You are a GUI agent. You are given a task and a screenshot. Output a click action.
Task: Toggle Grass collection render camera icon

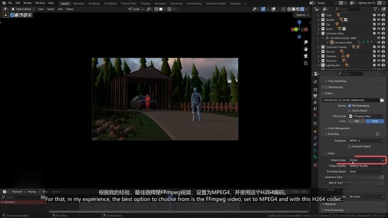pyautogui.click(x=383, y=29)
